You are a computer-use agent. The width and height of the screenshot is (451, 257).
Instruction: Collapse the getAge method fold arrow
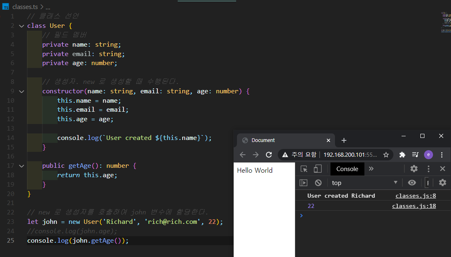pos(21,166)
